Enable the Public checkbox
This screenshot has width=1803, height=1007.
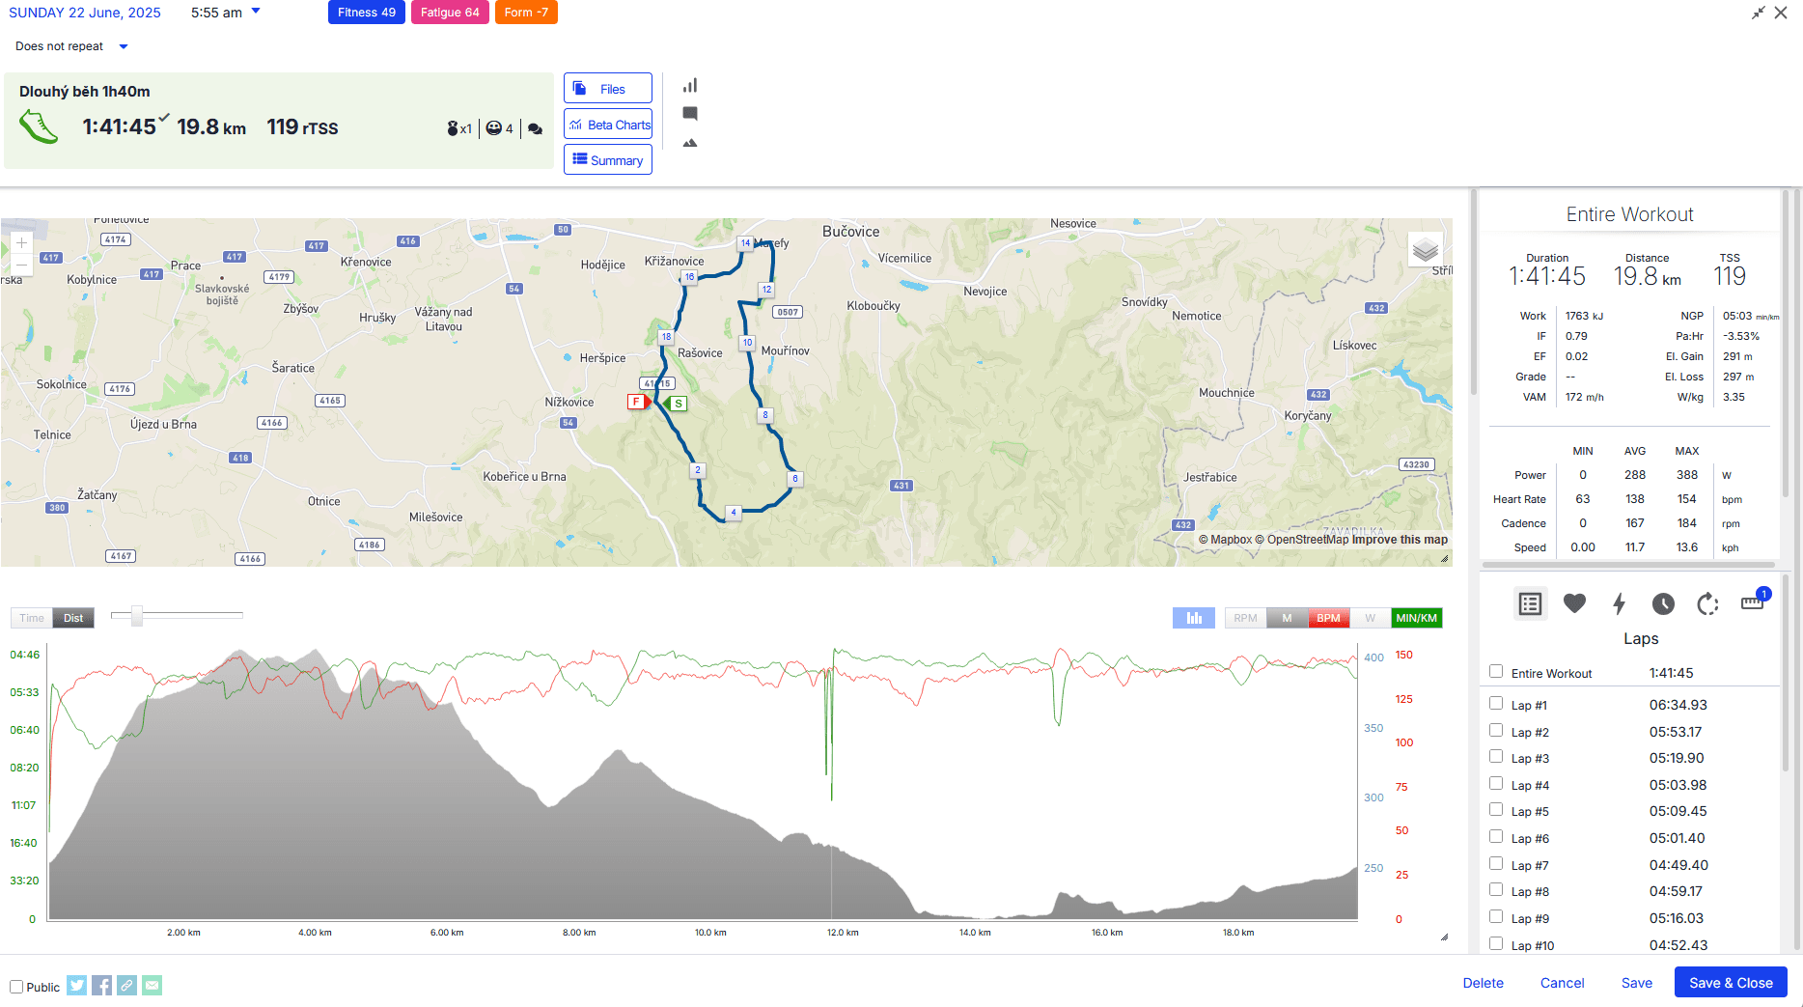(x=16, y=987)
